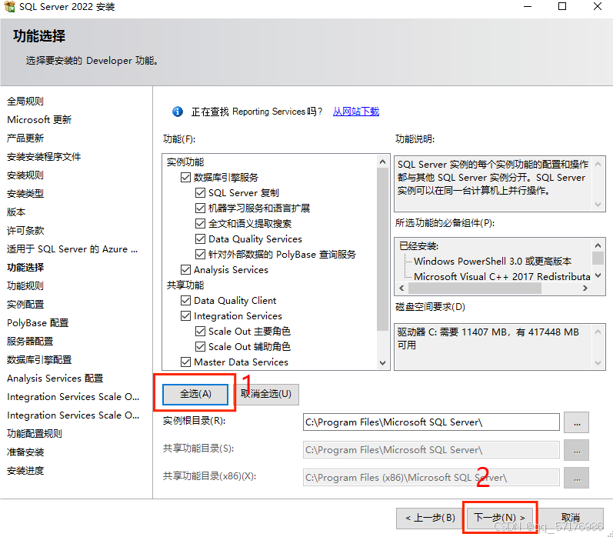Screen dimensions: 613x537
Task: Click 功能选择 step in sidebar
Action: pyautogui.click(x=25, y=268)
